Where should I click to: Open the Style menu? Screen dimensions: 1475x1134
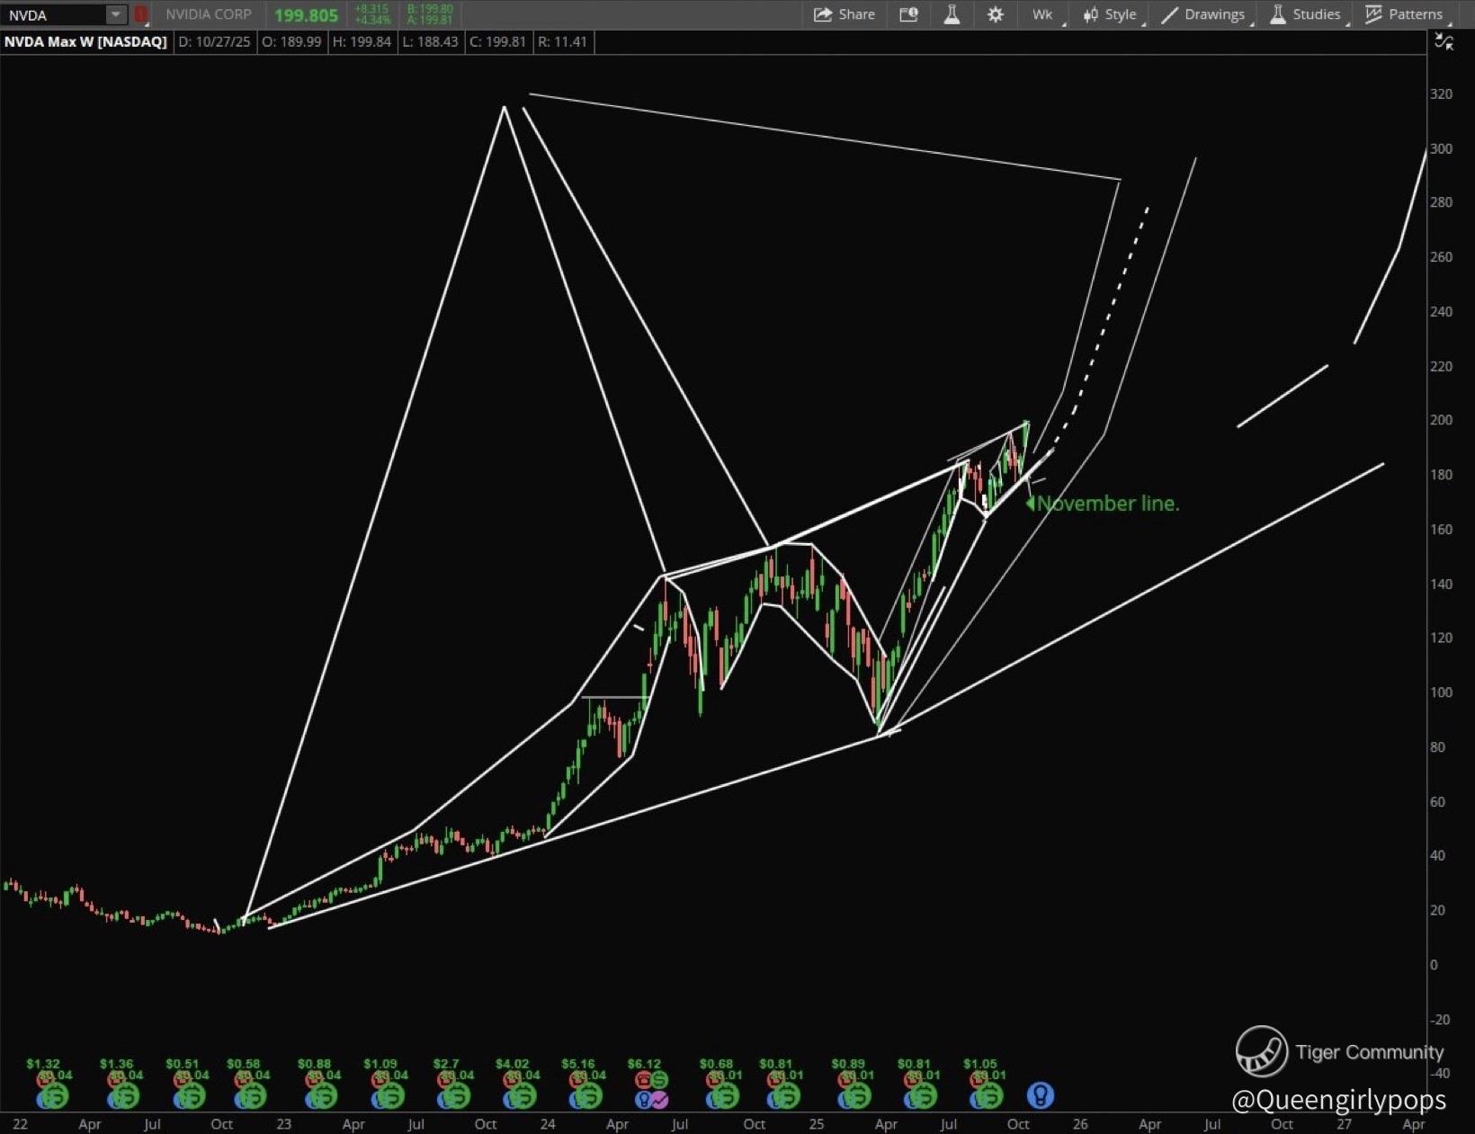[1112, 14]
